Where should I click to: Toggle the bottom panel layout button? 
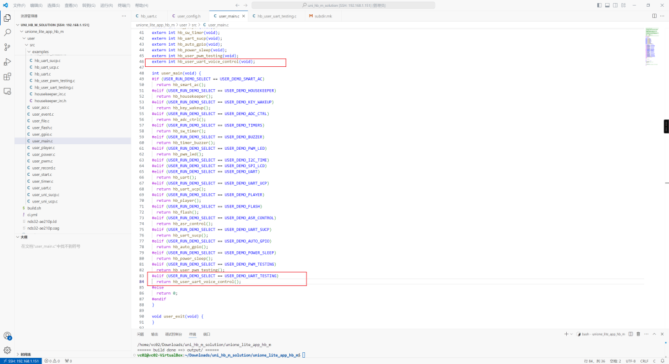click(606, 5)
